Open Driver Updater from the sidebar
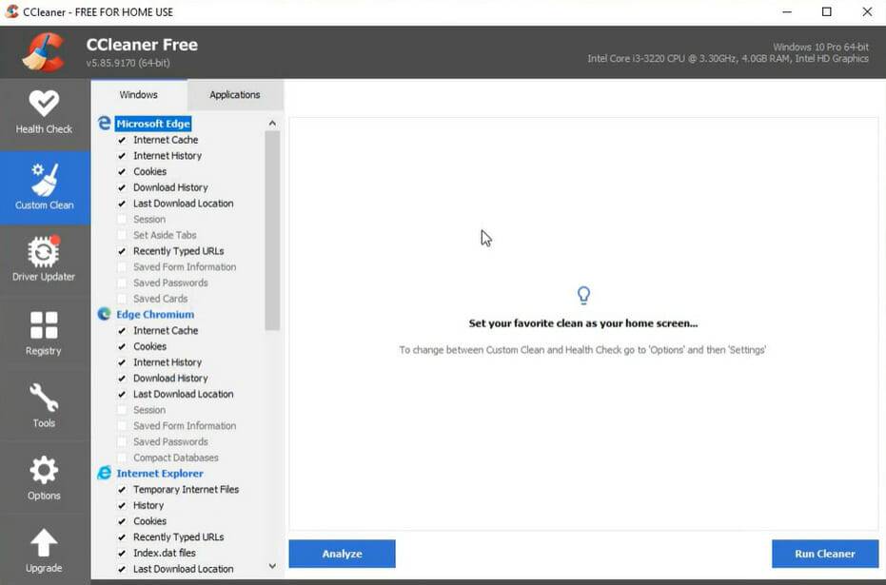The width and height of the screenshot is (886, 585). tap(44, 258)
